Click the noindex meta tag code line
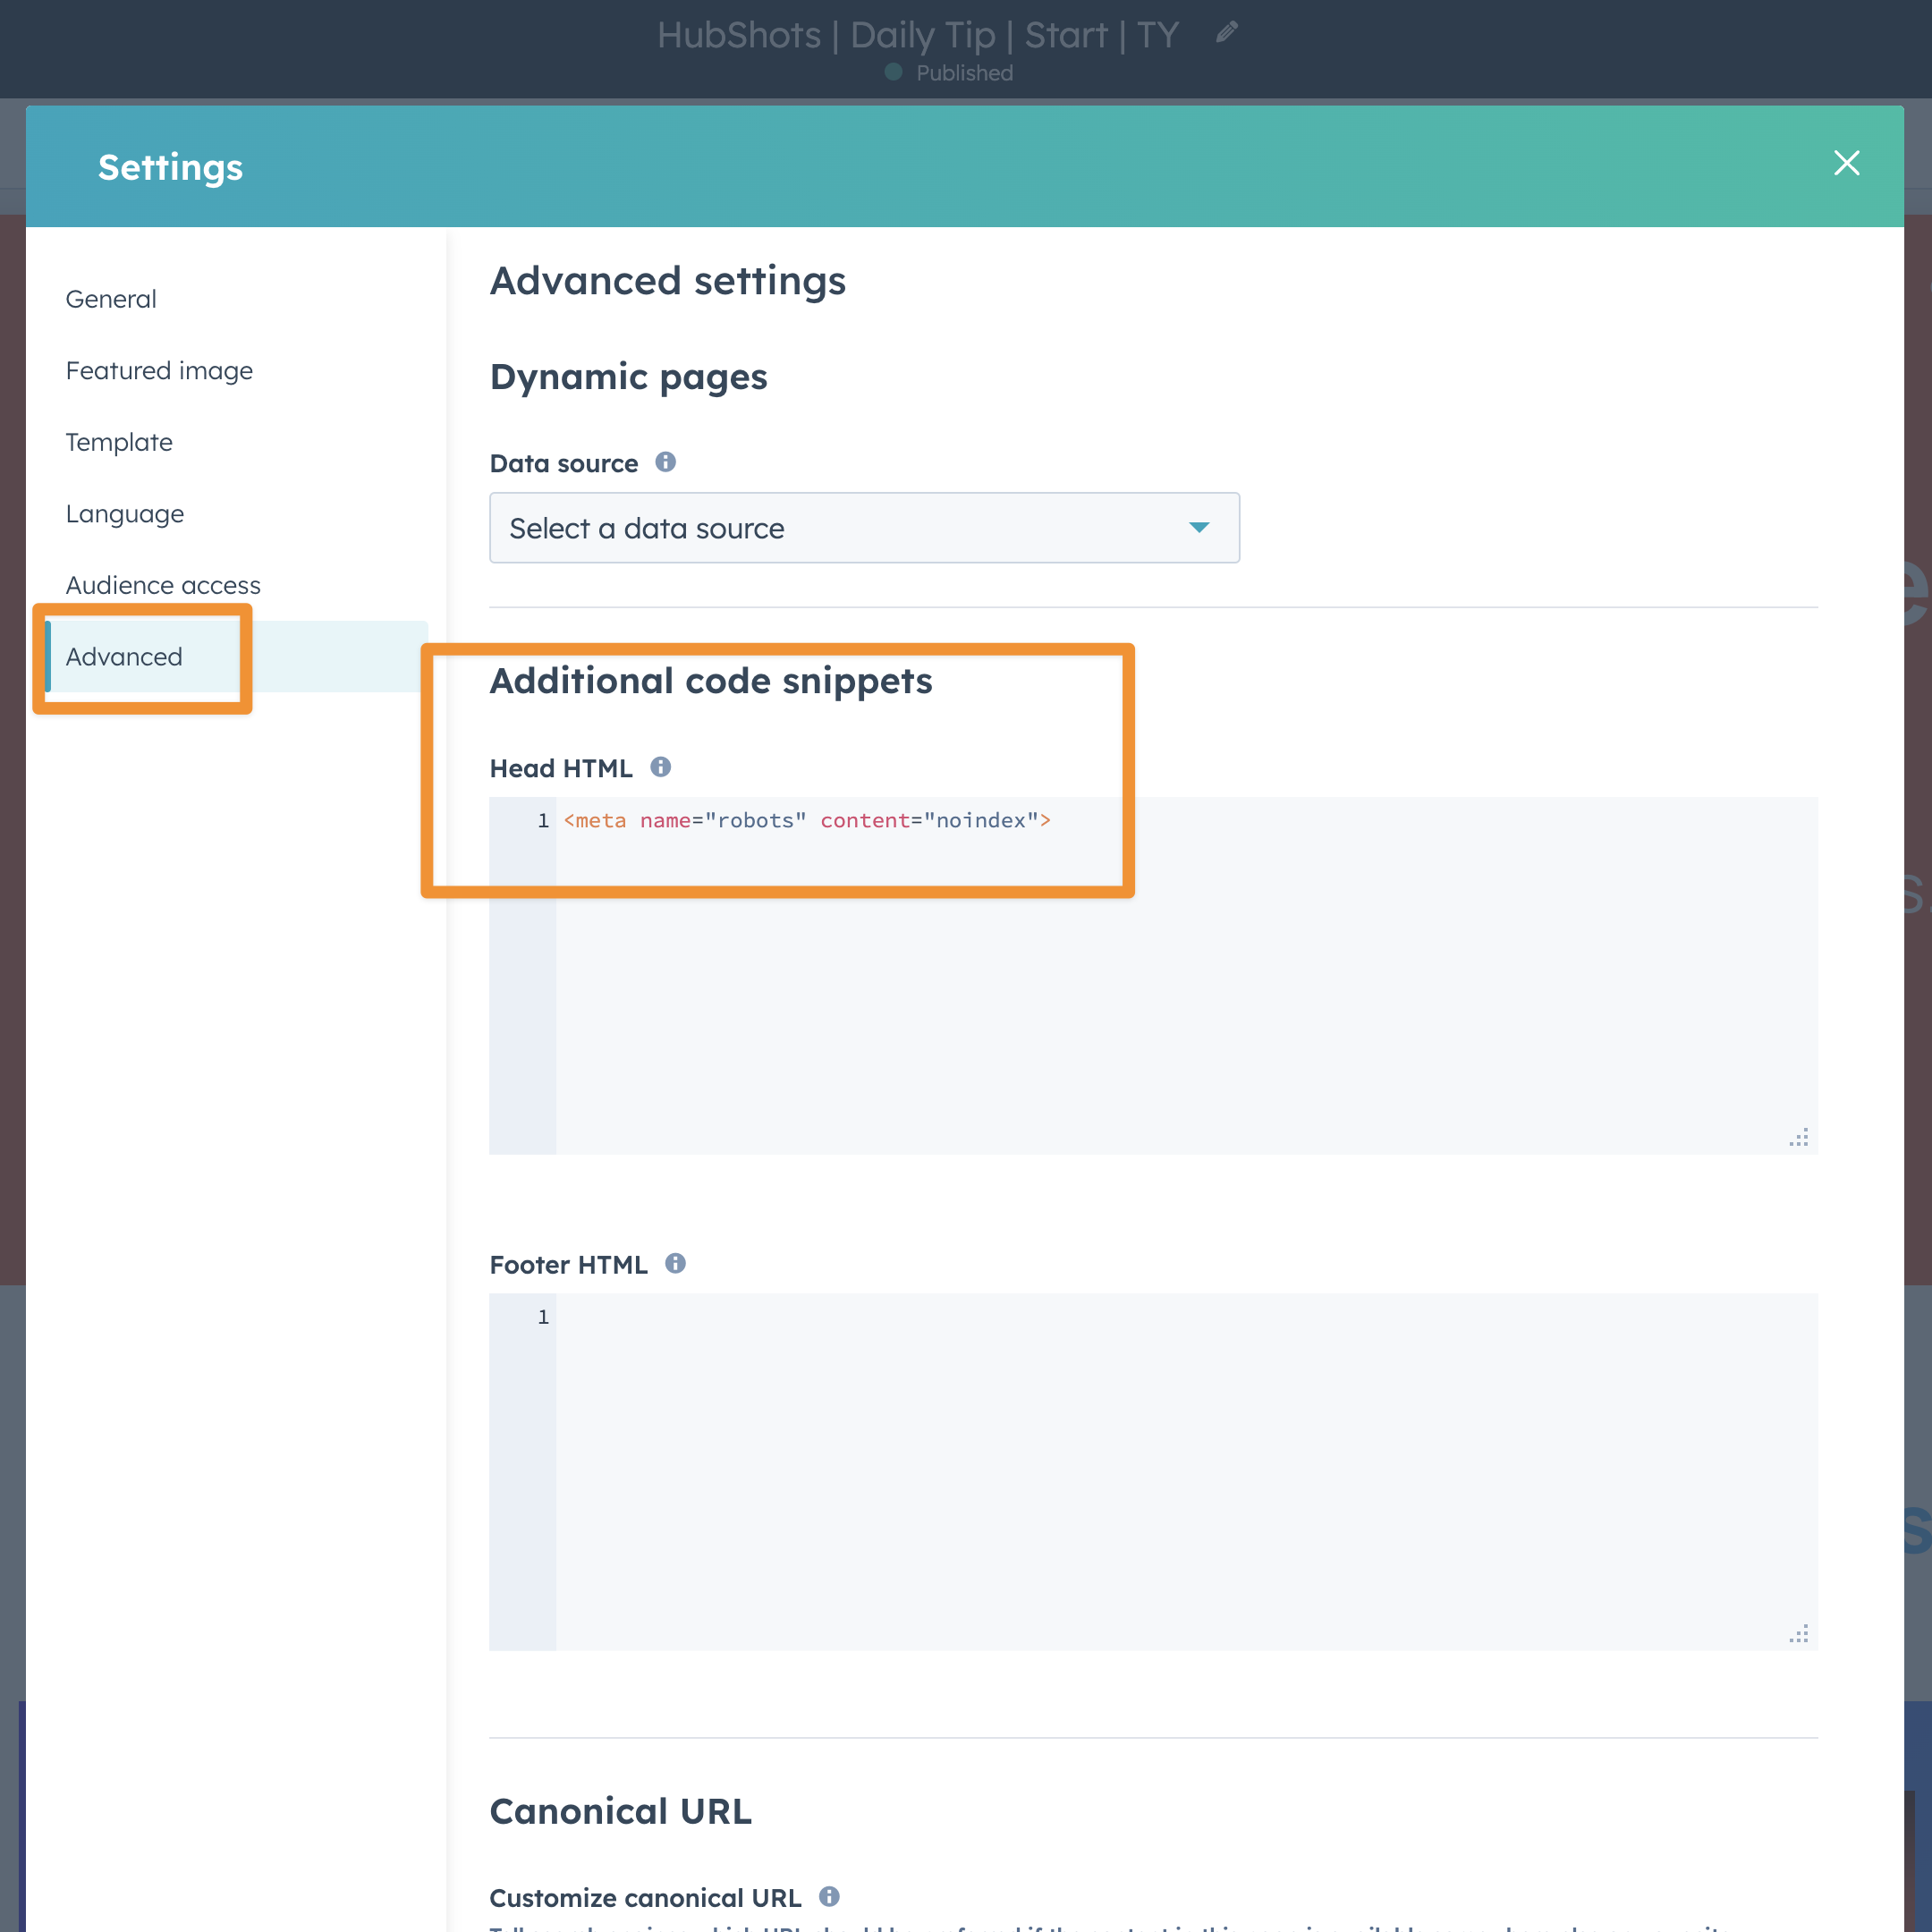Image resolution: width=1932 pixels, height=1932 pixels. point(806,821)
